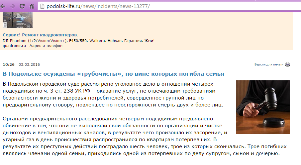The height and width of the screenshot is (165, 301).
Task: Click the DJI Phantom ad description text
Action: click(78, 41)
